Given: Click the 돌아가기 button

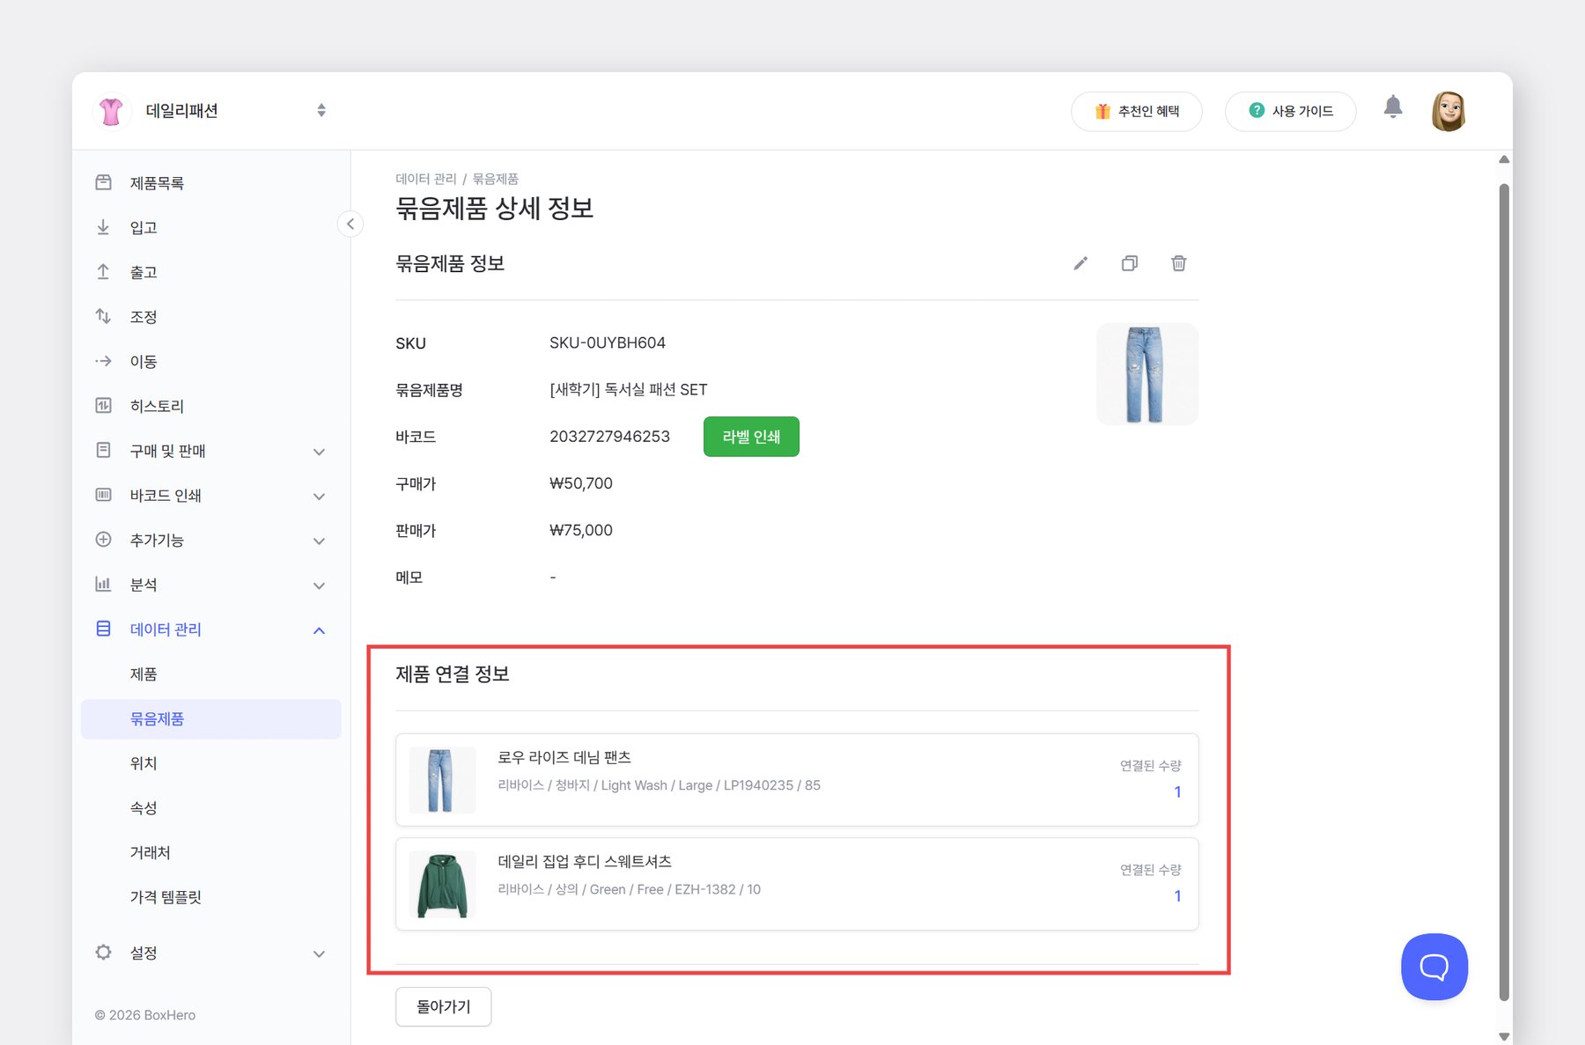Looking at the screenshot, I should tap(443, 1006).
